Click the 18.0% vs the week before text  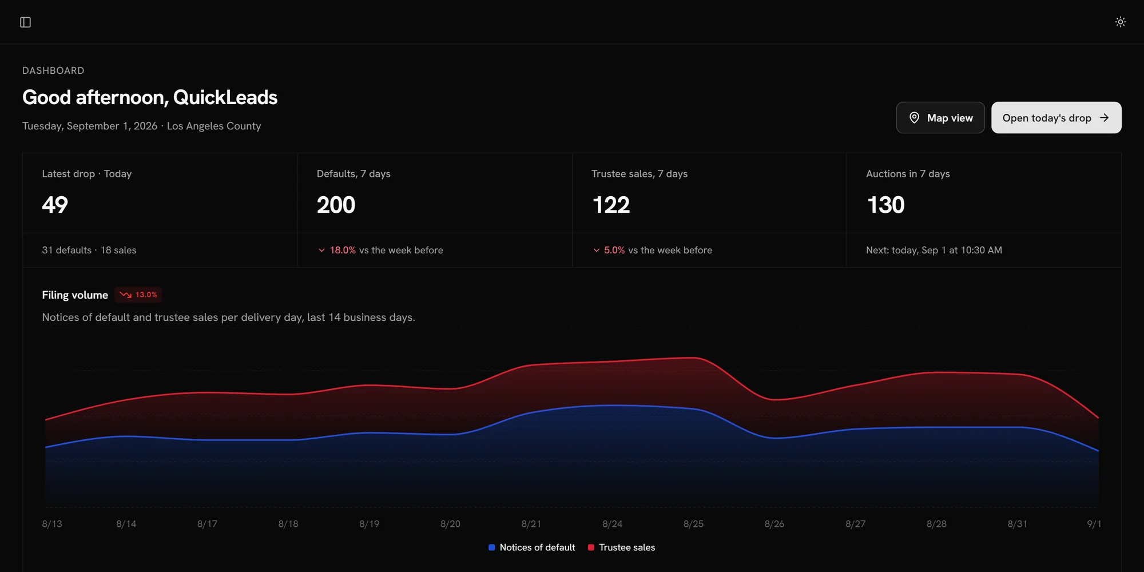386,250
